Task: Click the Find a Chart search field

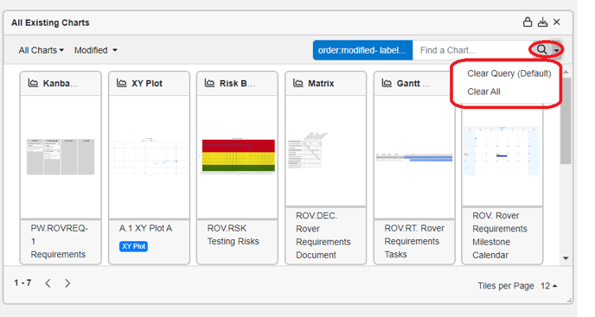Action: 472,50
